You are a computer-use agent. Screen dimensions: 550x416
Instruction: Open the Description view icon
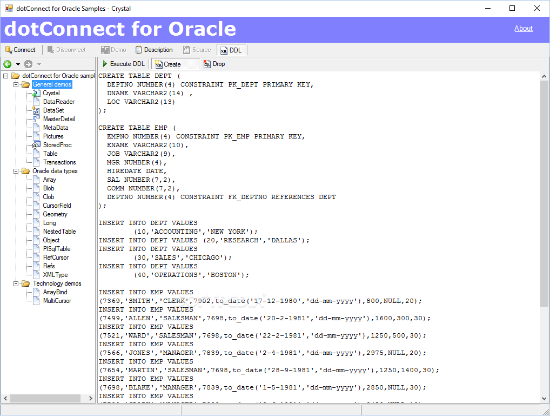click(x=139, y=50)
